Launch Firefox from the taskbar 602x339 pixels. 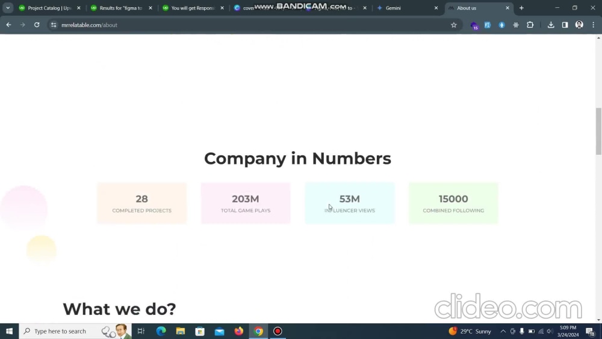239,331
